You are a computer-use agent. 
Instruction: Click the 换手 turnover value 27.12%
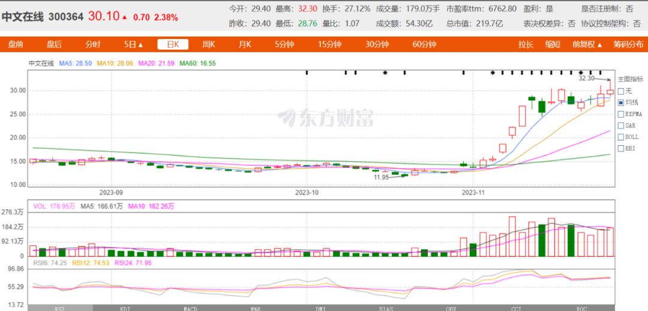[x=356, y=8]
